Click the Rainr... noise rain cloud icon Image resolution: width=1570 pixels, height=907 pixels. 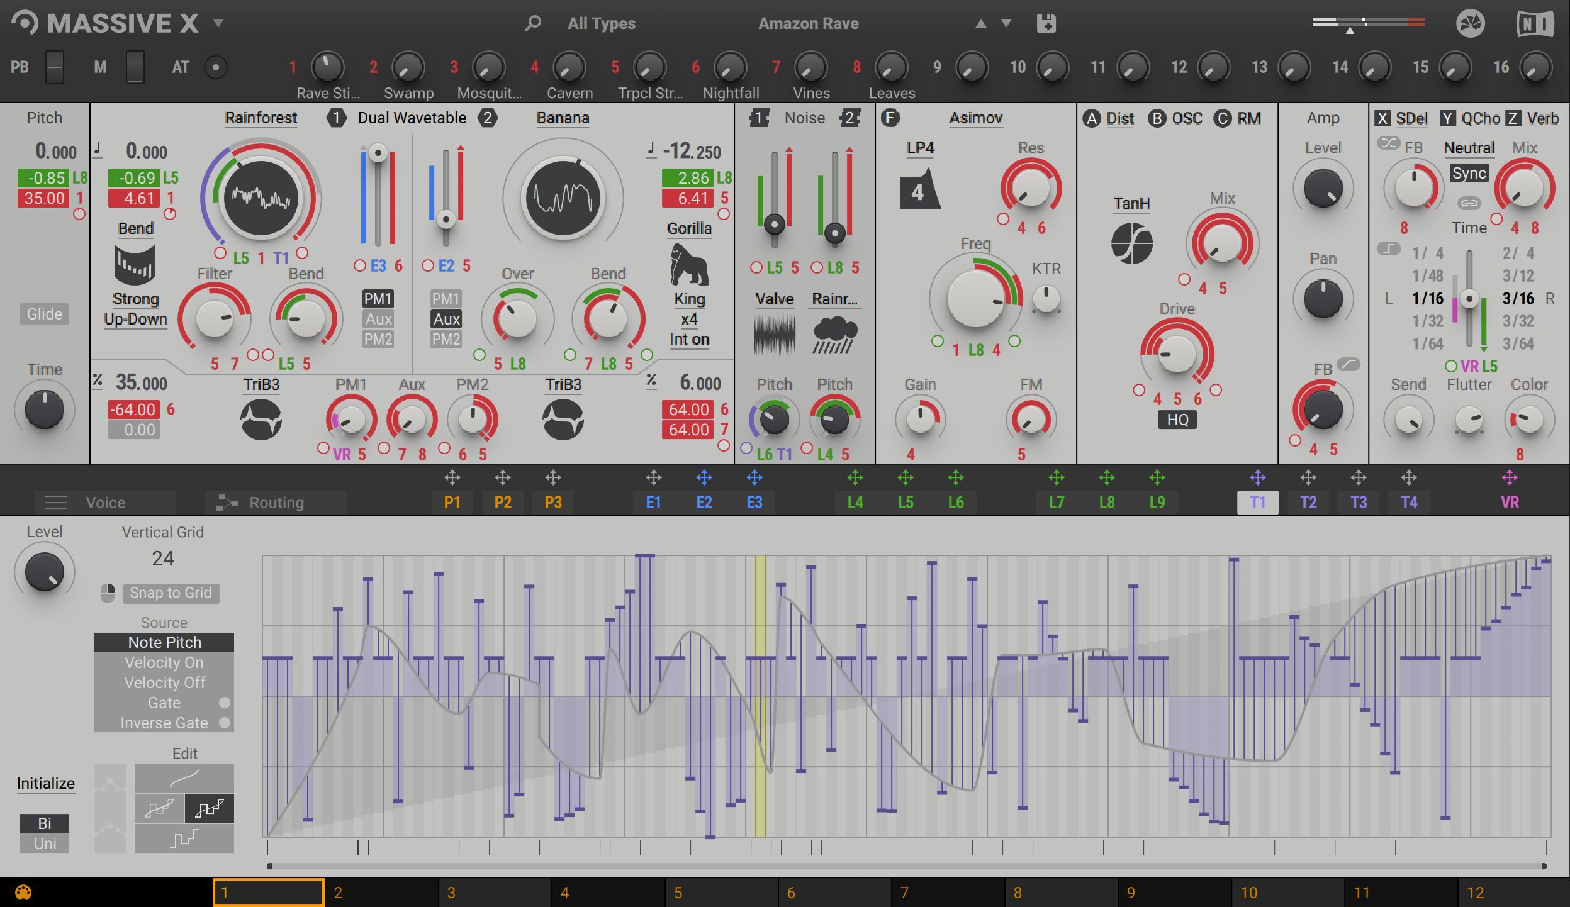[834, 335]
